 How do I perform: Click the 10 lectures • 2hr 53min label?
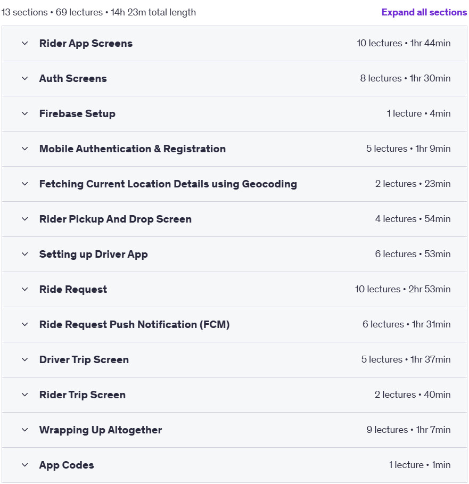tap(402, 289)
